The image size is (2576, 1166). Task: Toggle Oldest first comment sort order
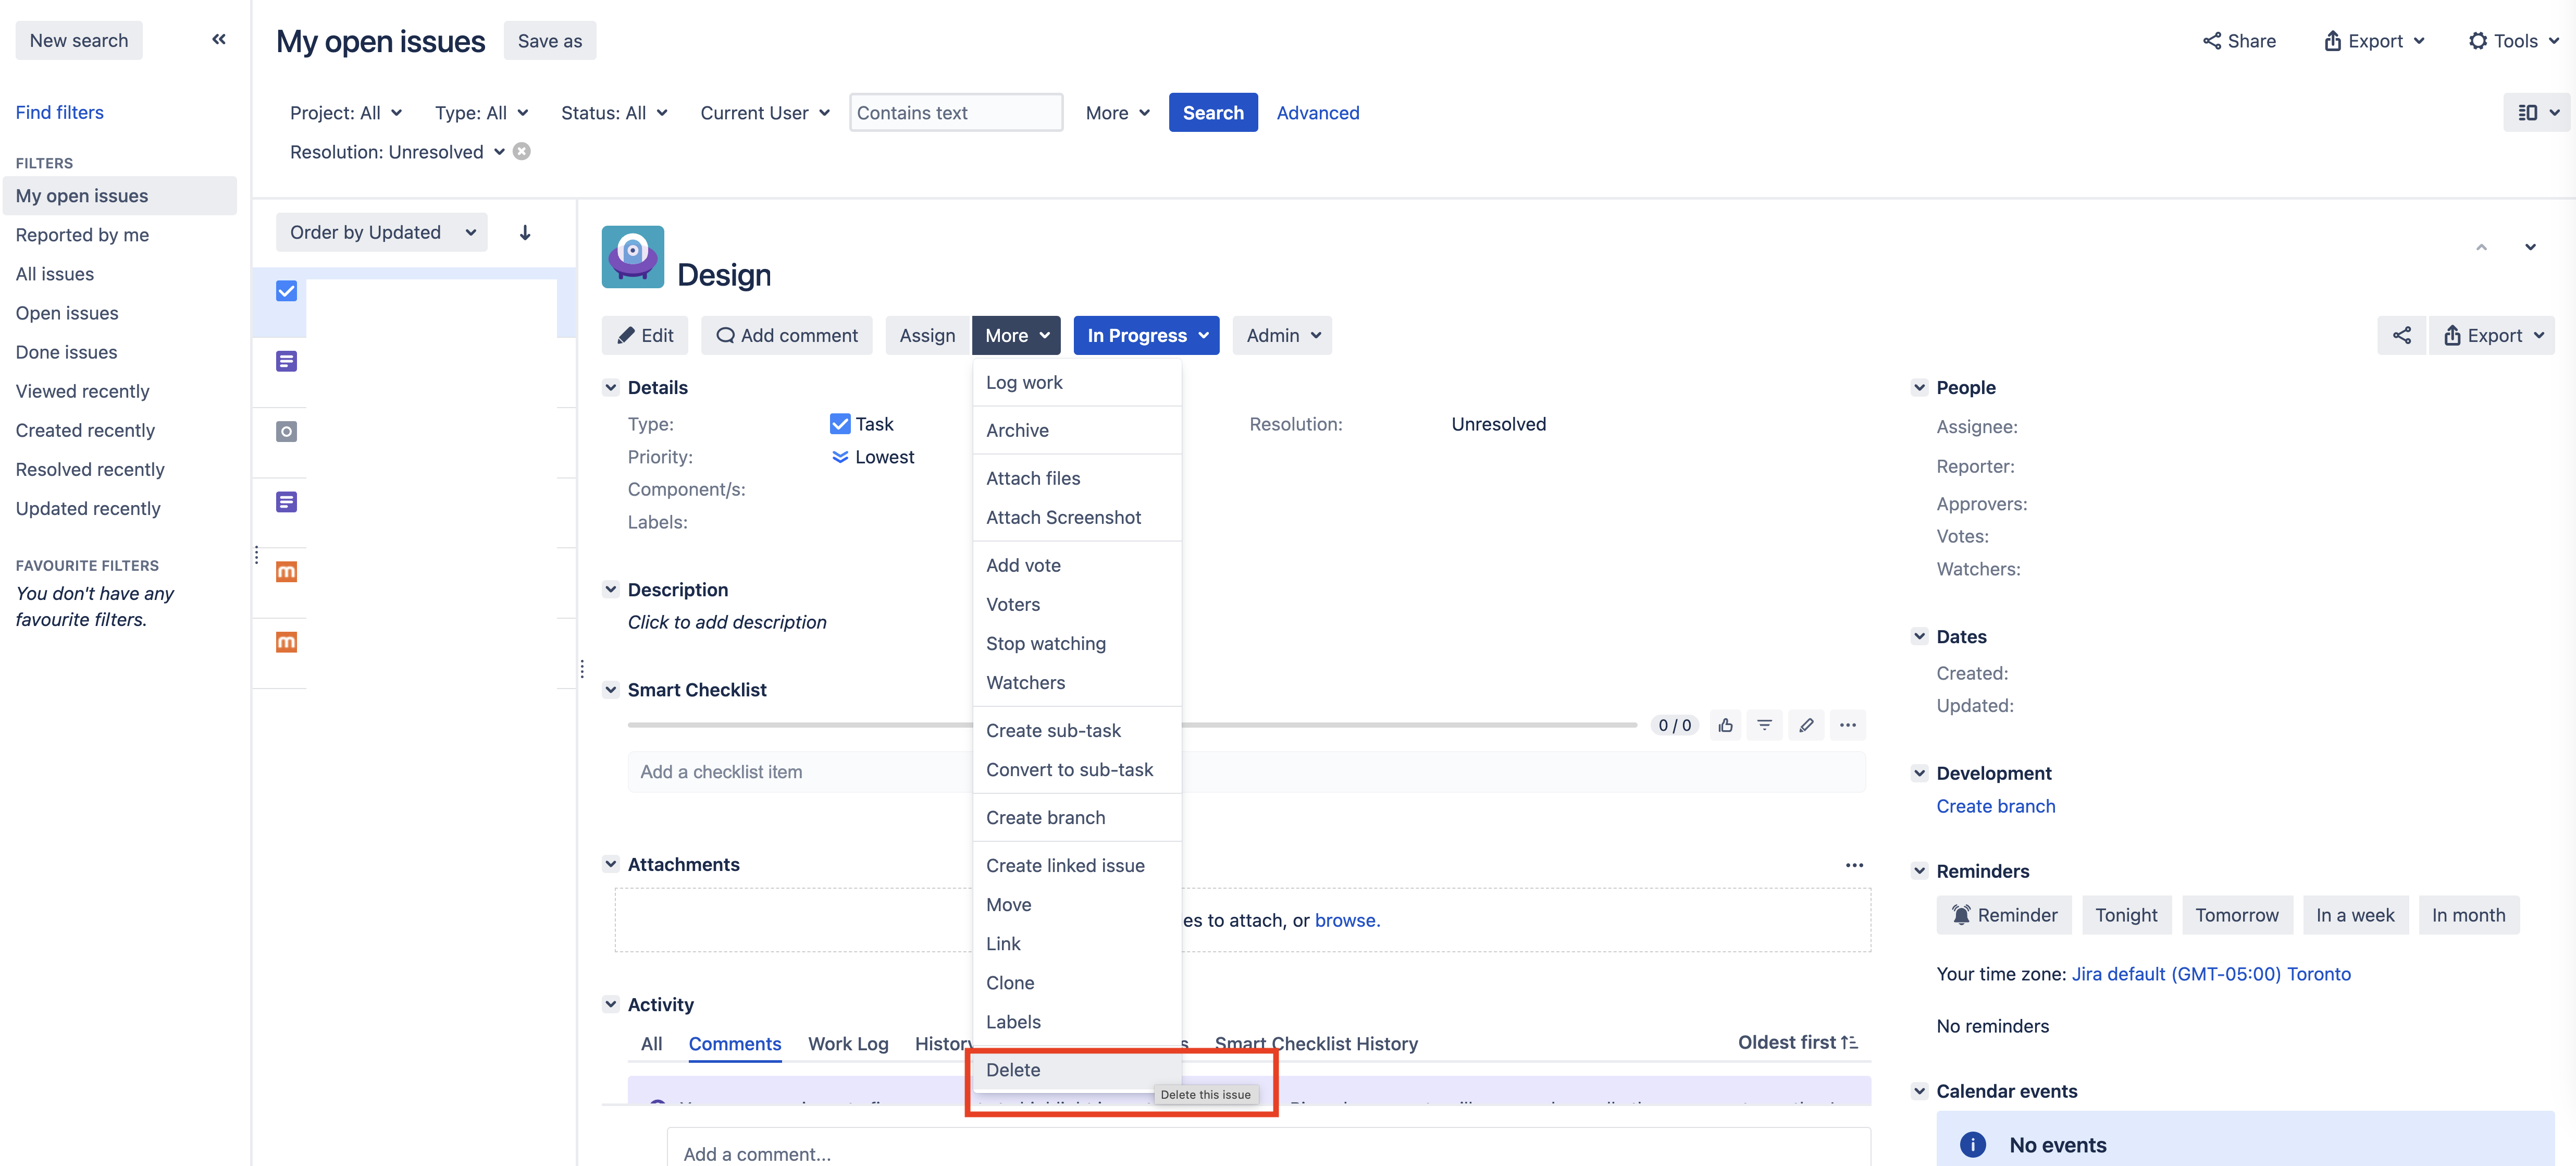click(x=1798, y=1042)
